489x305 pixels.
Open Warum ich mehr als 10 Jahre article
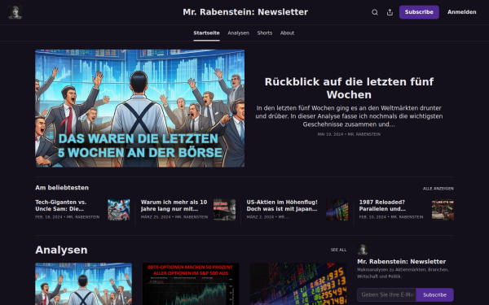point(174,206)
